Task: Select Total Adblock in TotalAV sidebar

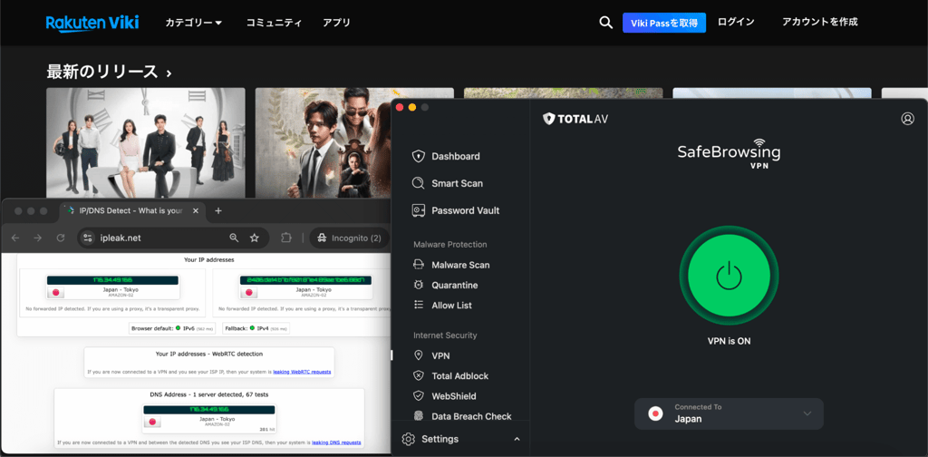Action: pyautogui.click(x=459, y=376)
